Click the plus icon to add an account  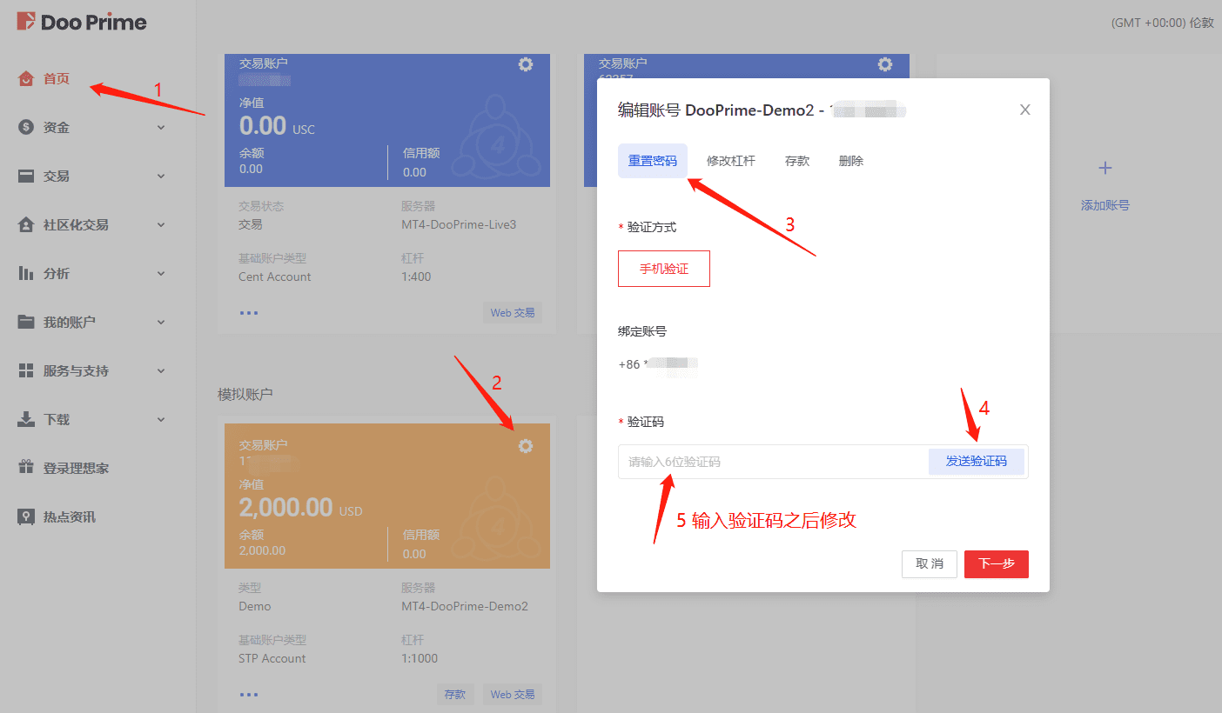click(1104, 168)
